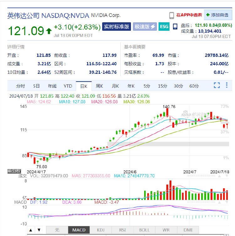Click the 116.56-122.40 day range value
The width and height of the screenshot is (235, 236).
pos(102,64)
